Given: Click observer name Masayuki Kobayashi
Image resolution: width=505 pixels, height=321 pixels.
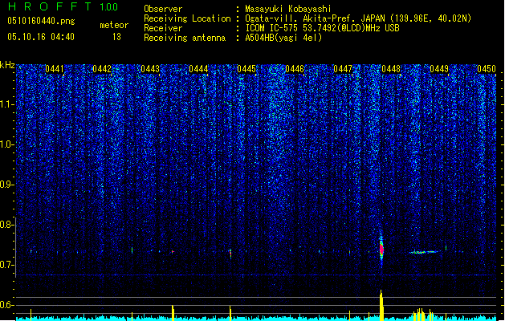Looking at the screenshot, I should [288, 9].
